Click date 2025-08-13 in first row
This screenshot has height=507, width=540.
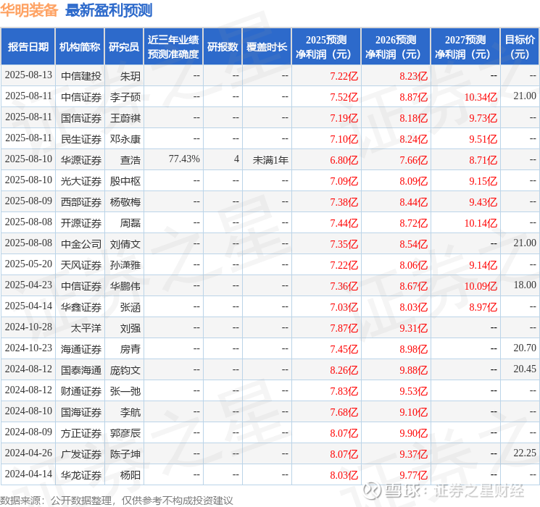[x=28, y=75]
